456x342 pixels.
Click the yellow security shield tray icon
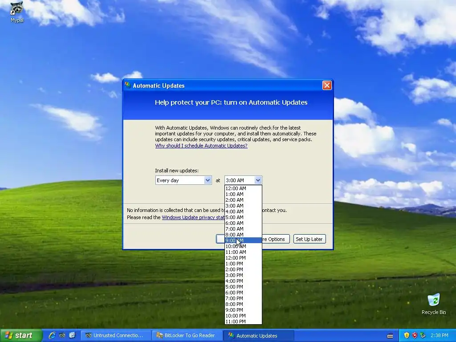coord(407,335)
